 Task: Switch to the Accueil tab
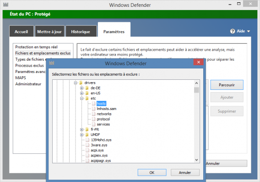(x=22, y=31)
